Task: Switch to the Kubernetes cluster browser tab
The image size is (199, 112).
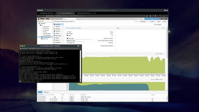Action: 84,13
